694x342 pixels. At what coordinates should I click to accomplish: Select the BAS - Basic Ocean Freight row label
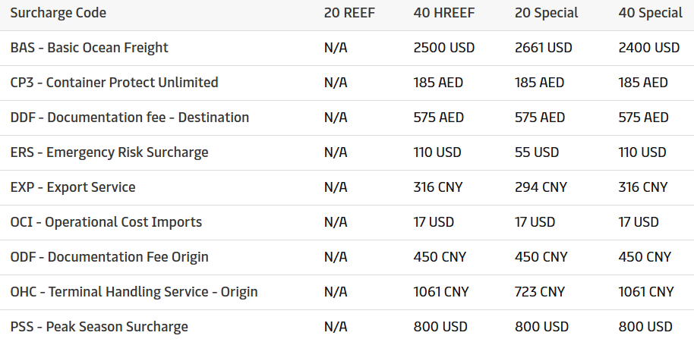point(90,48)
